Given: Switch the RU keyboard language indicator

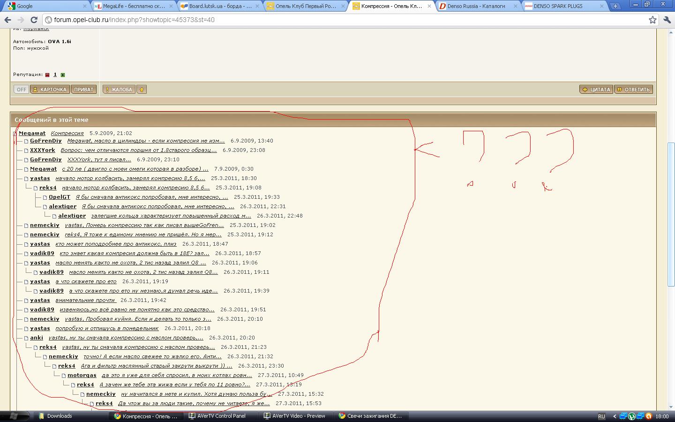Looking at the screenshot, I should [601, 416].
